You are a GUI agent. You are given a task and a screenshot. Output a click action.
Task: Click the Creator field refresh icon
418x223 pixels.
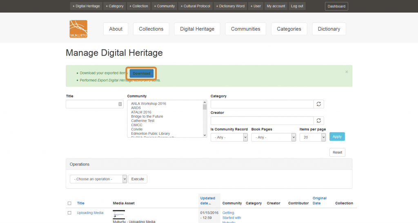tap(318, 120)
